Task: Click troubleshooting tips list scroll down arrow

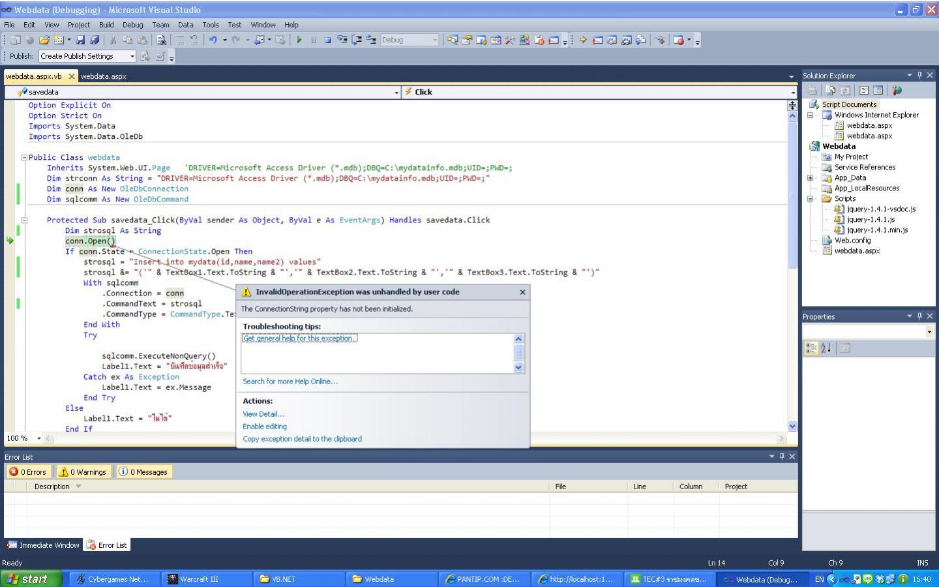Action: (519, 367)
